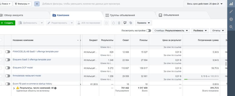Click the tag icon in toolbar
Viewport: 235px width, 96px height.
pyautogui.click(x=131, y=23)
